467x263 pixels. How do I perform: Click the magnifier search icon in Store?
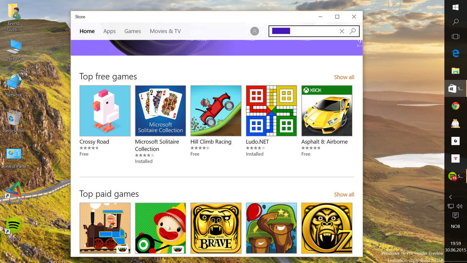click(x=353, y=31)
